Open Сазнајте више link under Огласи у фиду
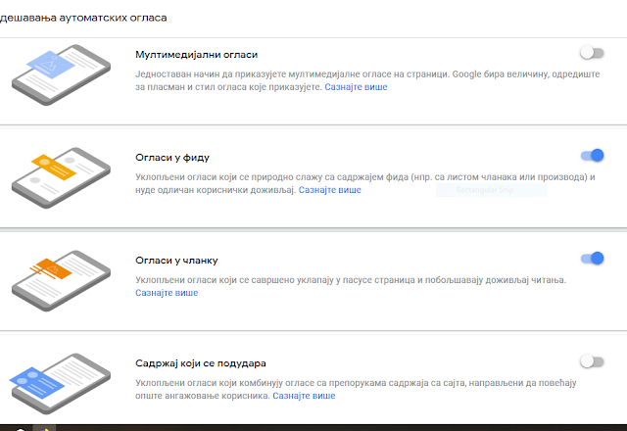The height and width of the screenshot is (431, 627). (x=330, y=190)
